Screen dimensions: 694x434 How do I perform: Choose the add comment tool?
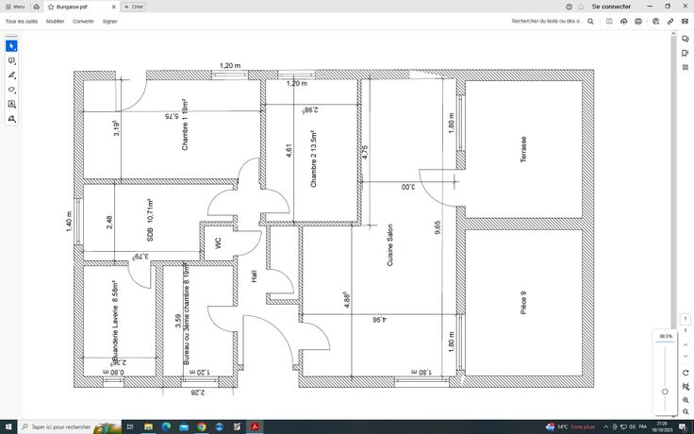tap(11, 60)
